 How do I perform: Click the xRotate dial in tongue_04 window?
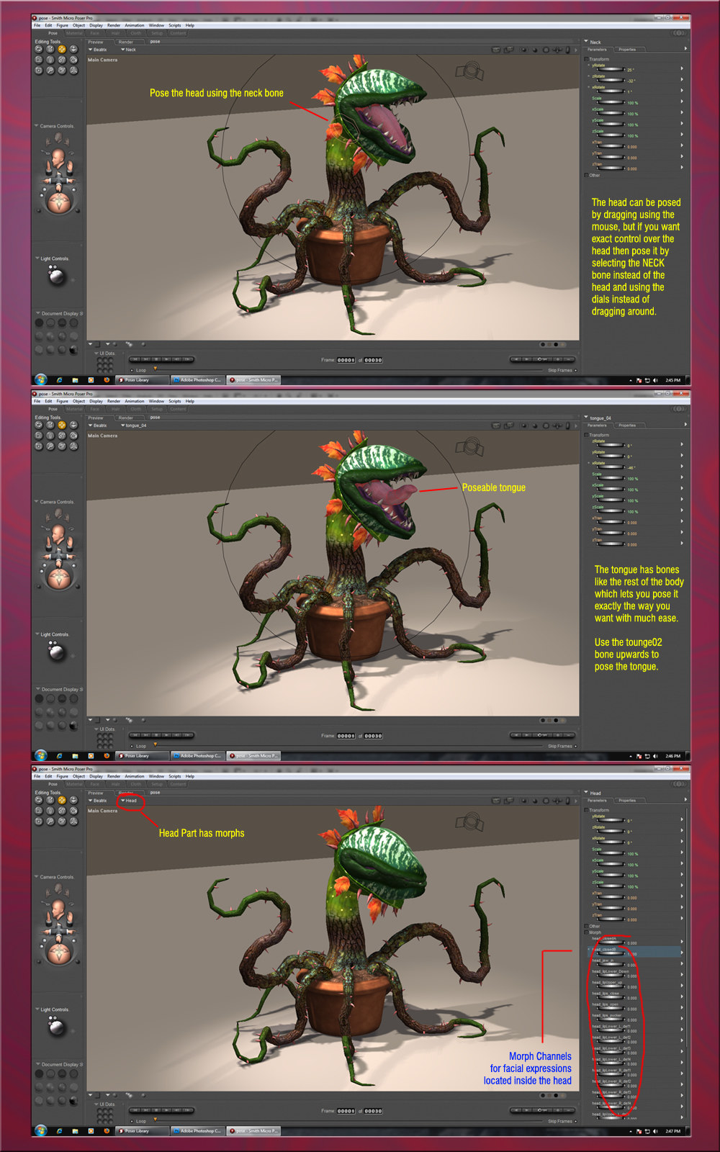tap(611, 467)
